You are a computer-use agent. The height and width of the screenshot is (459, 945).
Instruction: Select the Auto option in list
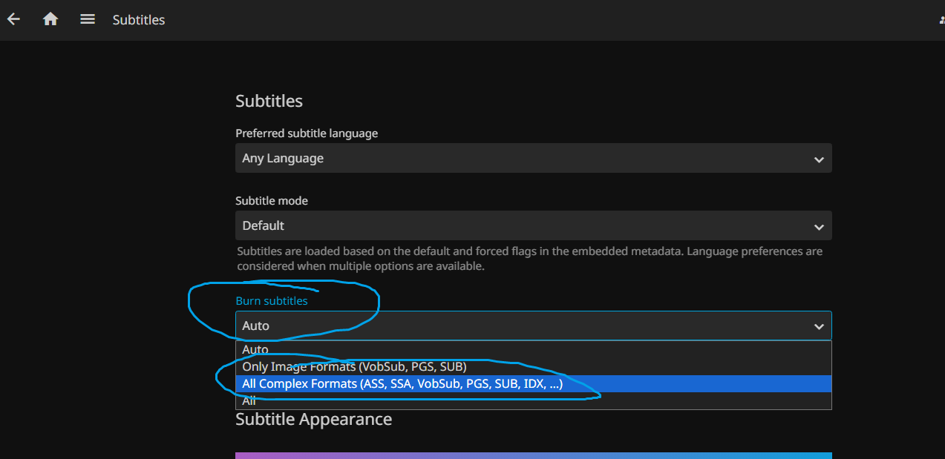pos(255,349)
